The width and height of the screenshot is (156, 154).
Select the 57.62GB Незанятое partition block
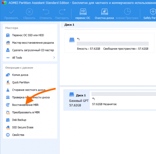(123, 100)
